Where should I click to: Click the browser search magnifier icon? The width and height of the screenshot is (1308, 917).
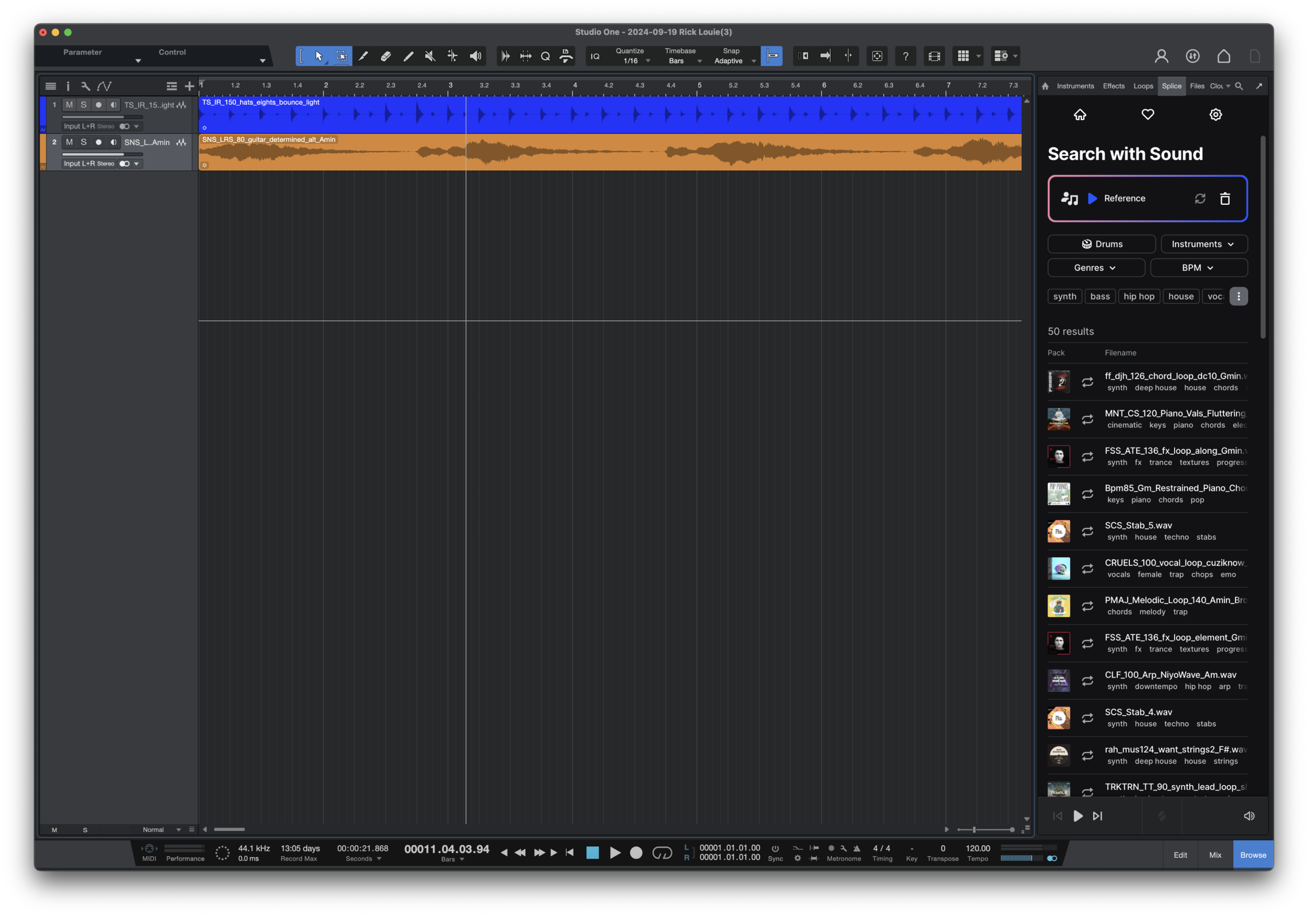pos(1239,86)
